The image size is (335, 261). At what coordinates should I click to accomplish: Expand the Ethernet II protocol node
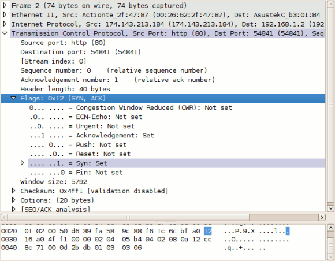click(5, 14)
